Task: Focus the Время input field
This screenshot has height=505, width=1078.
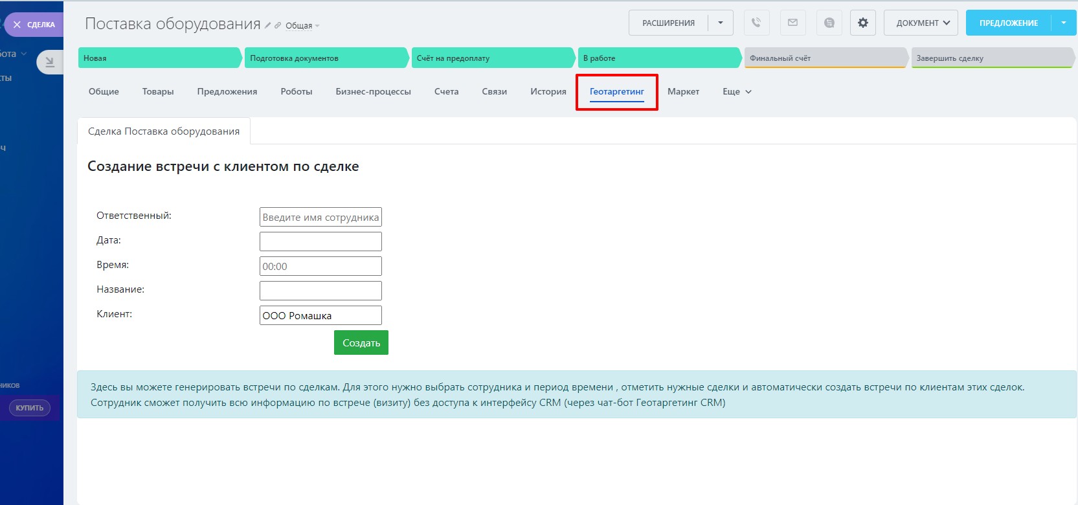Action: click(x=320, y=266)
